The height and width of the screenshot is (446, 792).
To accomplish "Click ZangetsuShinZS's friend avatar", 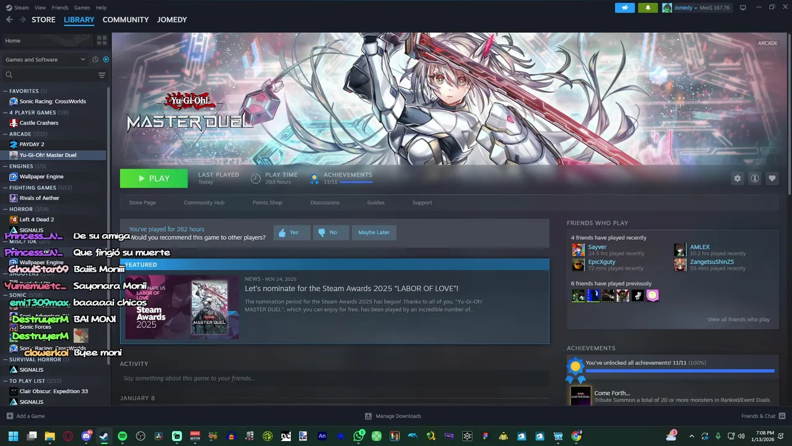I will [x=680, y=265].
